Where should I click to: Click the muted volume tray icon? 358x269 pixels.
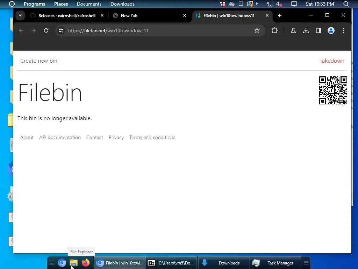[279, 4]
